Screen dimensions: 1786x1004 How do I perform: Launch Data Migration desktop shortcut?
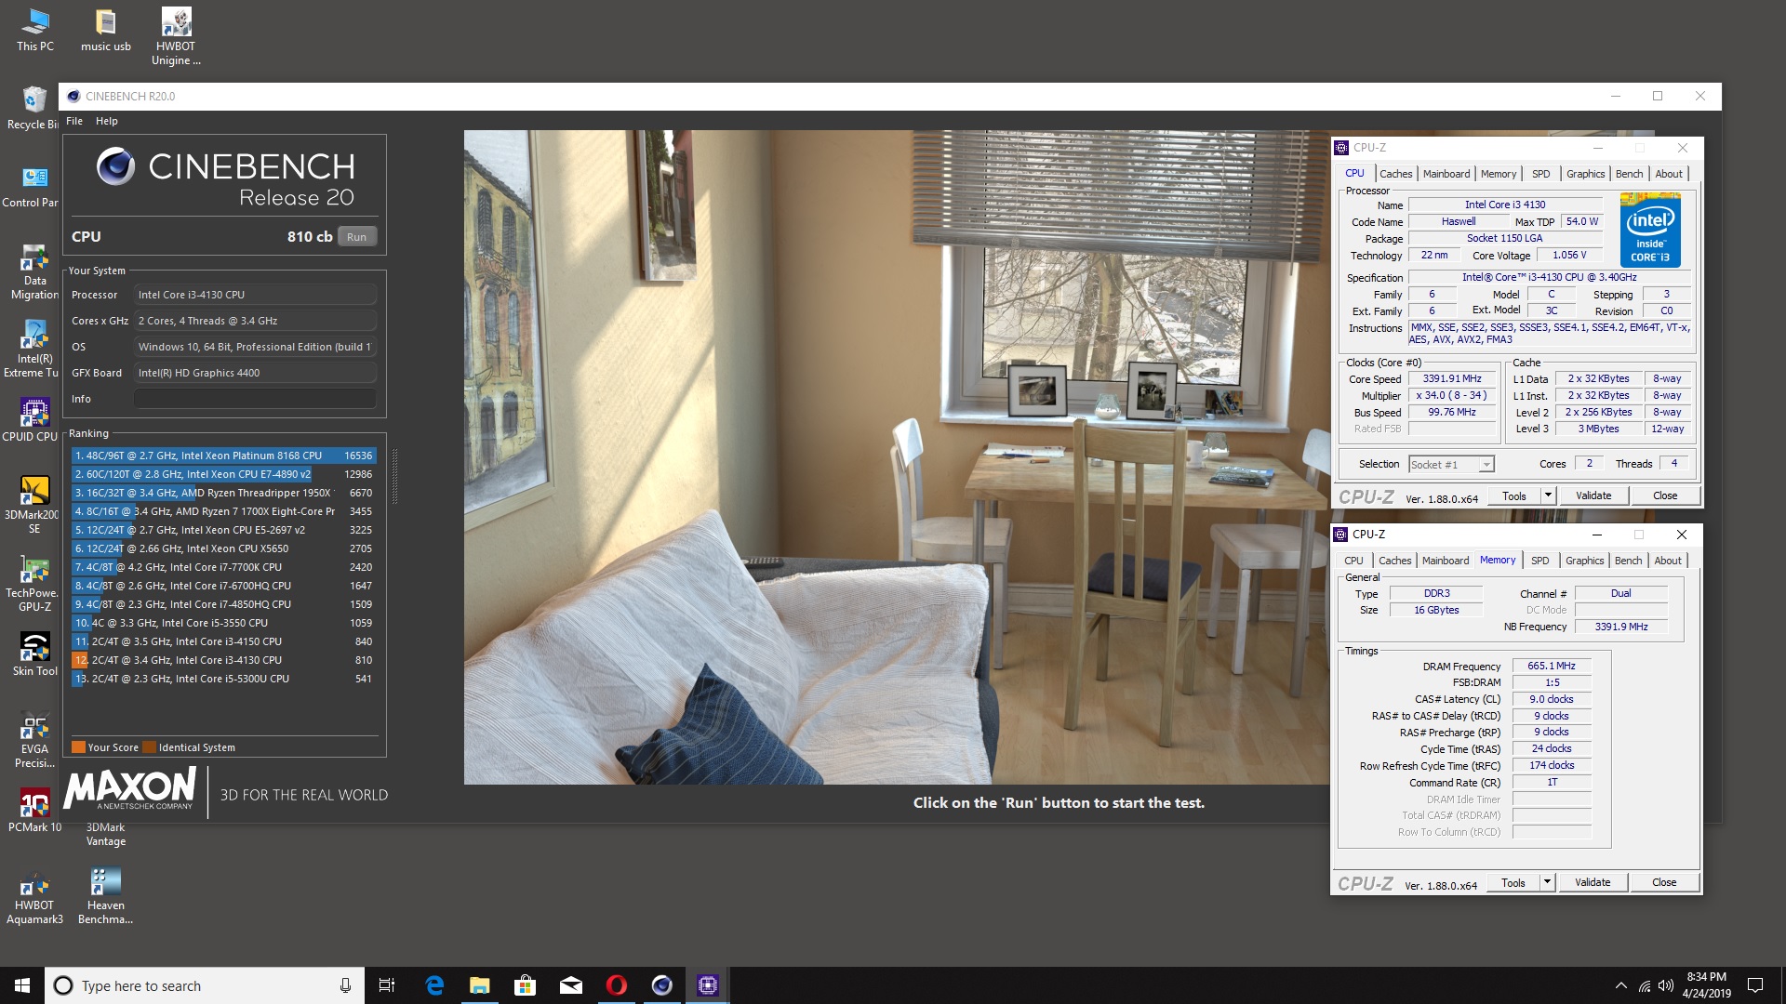coord(34,271)
